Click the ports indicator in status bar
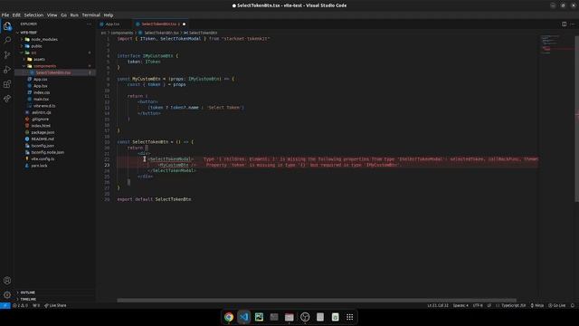This screenshot has width=579, height=326. 36,306
